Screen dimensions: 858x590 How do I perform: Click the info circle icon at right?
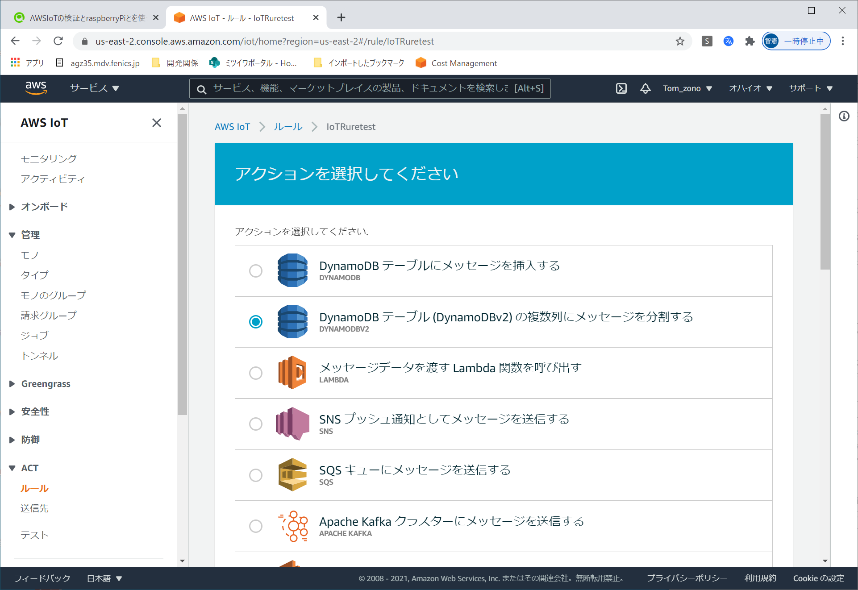(x=844, y=116)
